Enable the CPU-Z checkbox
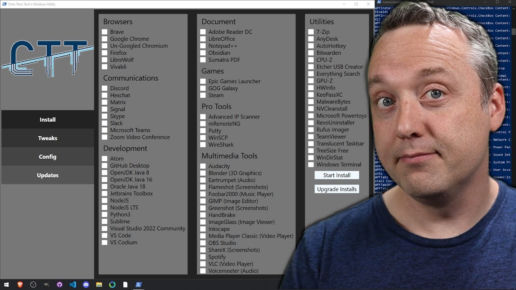The height and width of the screenshot is (290, 516). (x=311, y=60)
